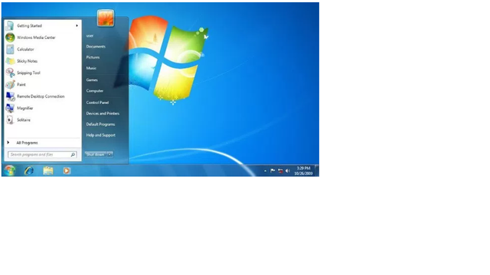Open the Music library

tap(91, 68)
